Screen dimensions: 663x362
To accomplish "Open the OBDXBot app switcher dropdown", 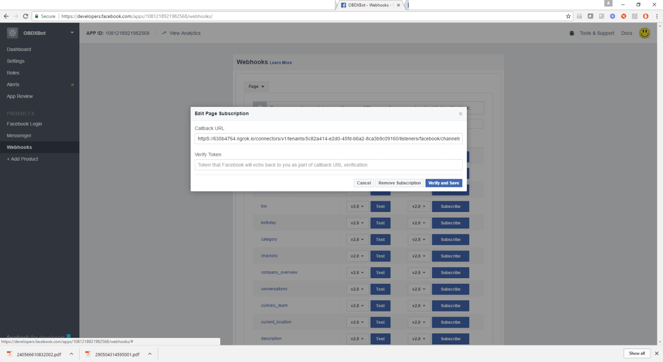I will pyautogui.click(x=72, y=33).
